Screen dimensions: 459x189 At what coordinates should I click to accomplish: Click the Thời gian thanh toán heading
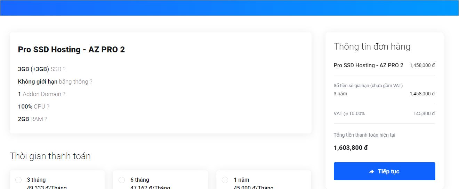pos(50,156)
